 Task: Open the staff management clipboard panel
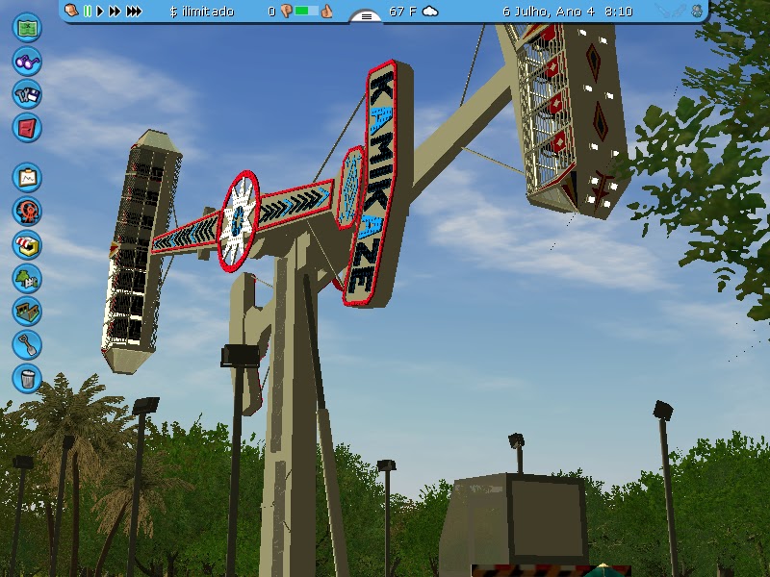[x=28, y=179]
